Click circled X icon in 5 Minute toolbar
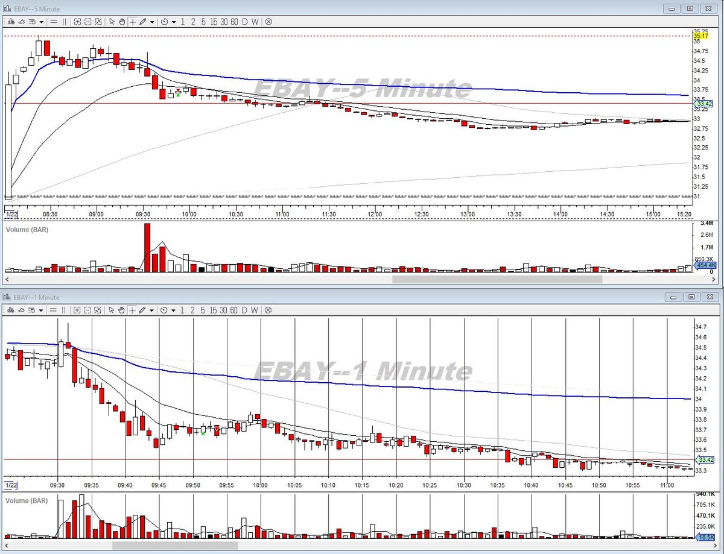The width and height of the screenshot is (724, 554). click(268, 21)
